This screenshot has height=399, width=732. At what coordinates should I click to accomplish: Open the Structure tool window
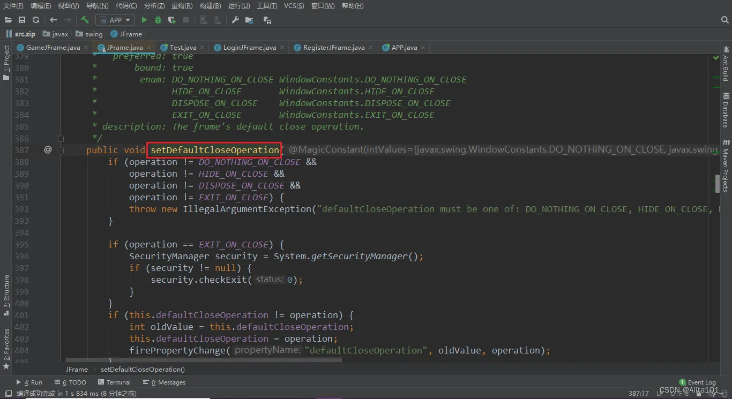pos(6,295)
